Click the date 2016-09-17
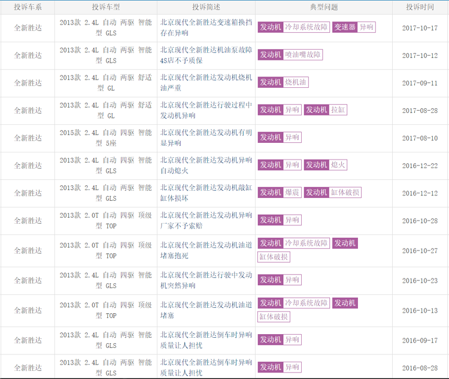The height and width of the screenshot is (379, 449). 420,341
